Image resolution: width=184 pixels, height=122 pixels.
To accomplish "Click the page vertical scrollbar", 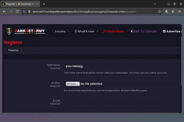I will 181,61.
